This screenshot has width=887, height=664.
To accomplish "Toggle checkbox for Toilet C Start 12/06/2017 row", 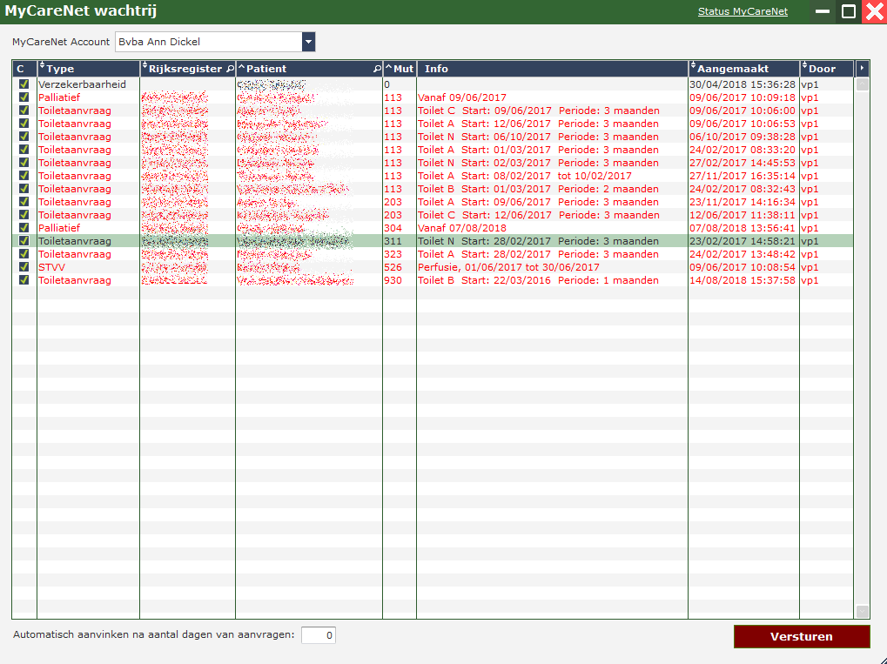I will pyautogui.click(x=24, y=214).
